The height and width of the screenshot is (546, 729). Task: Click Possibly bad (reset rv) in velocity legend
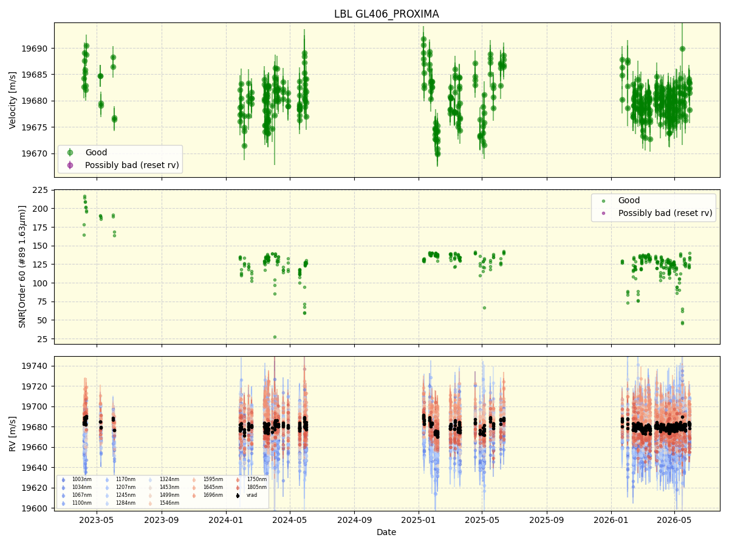pos(131,165)
